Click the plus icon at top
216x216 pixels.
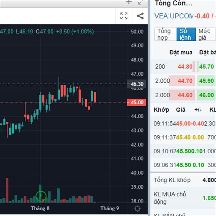click(129, 2)
